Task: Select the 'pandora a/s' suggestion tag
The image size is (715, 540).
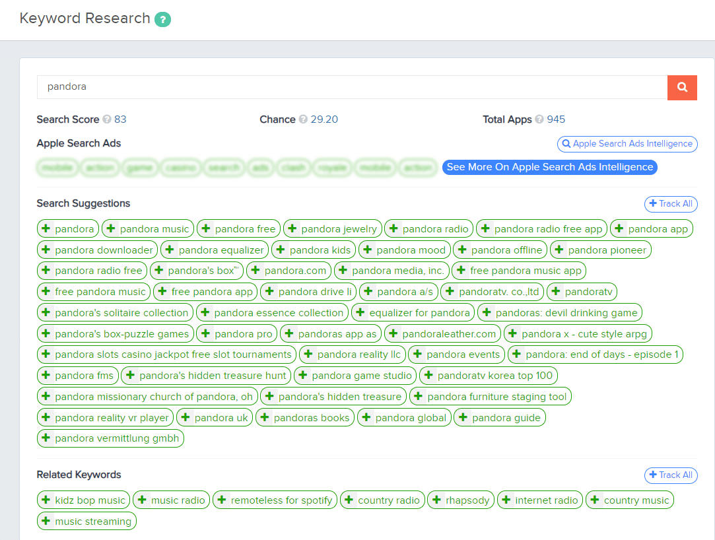Action: click(x=399, y=291)
